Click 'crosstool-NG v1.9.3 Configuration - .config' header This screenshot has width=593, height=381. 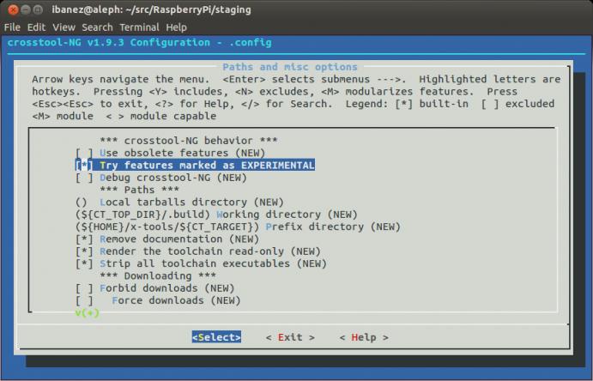click(140, 42)
